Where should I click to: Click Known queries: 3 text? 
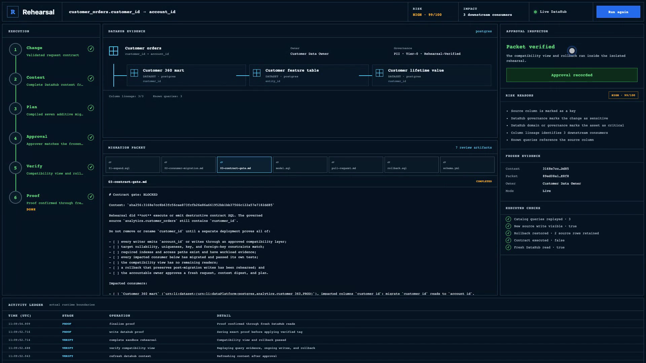(168, 96)
